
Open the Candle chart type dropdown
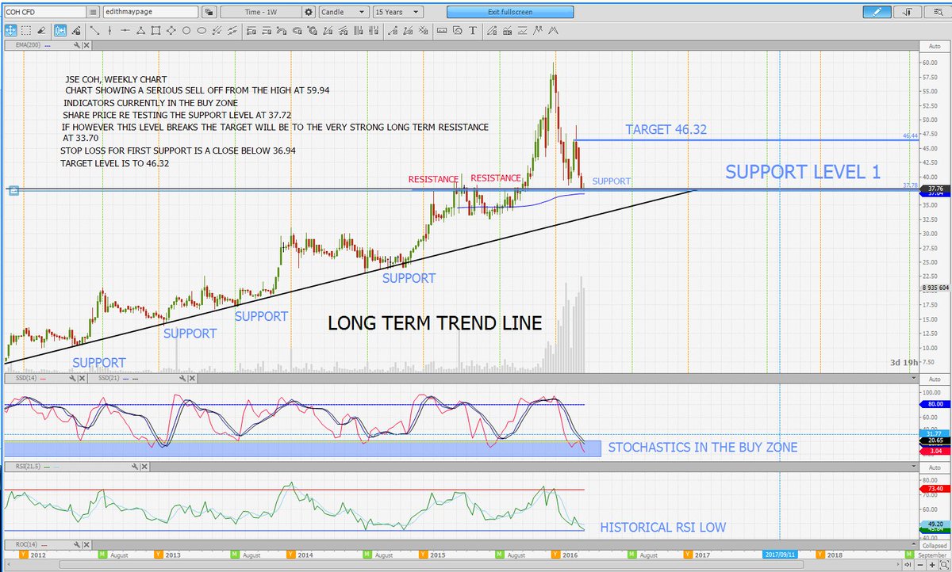click(x=344, y=12)
